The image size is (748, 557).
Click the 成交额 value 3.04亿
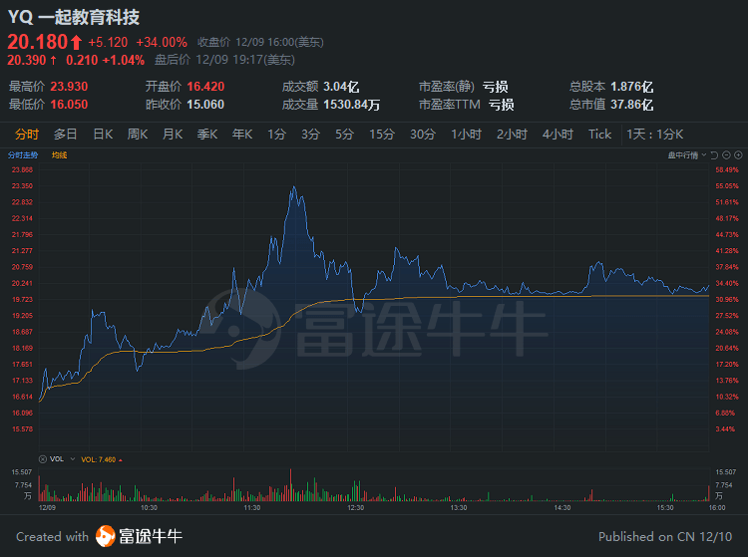click(341, 87)
